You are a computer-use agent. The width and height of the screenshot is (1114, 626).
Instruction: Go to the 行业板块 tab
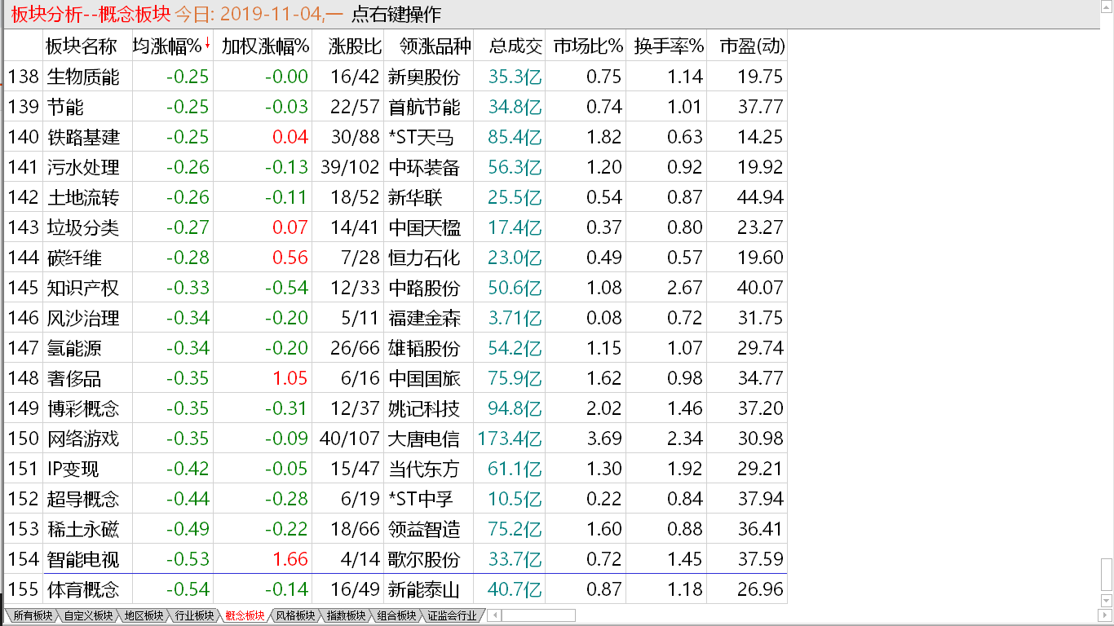pyautogui.click(x=195, y=615)
